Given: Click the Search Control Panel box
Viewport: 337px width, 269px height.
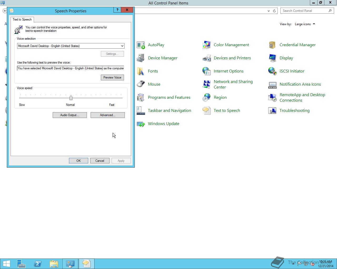Looking at the screenshot, I should (307, 11).
